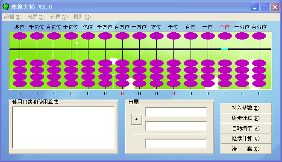Click the digit 0 under 个位 rod
This screenshot has height=162, width=282.
click(x=225, y=94)
